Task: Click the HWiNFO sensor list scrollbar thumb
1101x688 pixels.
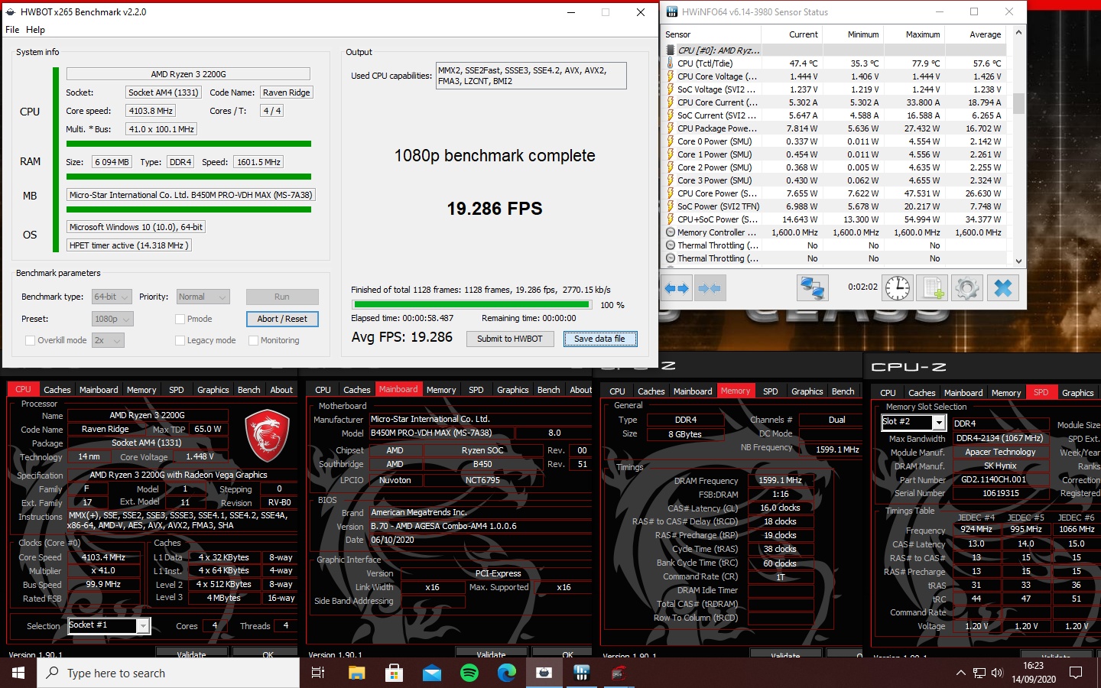Action: (x=1018, y=102)
